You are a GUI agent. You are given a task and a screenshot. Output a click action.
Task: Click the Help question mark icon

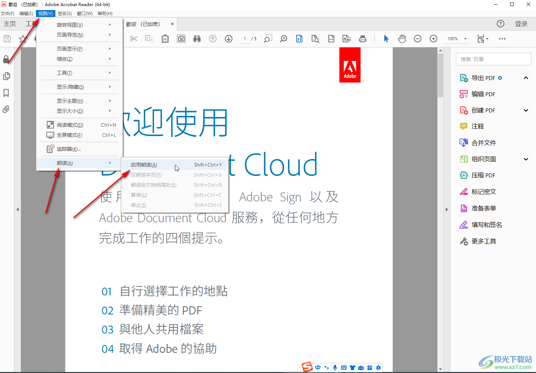500,24
